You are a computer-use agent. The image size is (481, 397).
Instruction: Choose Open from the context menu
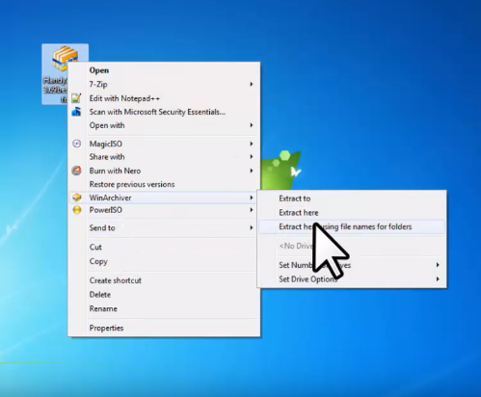click(164, 70)
